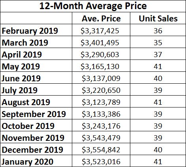Click the February 2019 row label
The height and width of the screenshot is (167, 186).
tap(30, 31)
